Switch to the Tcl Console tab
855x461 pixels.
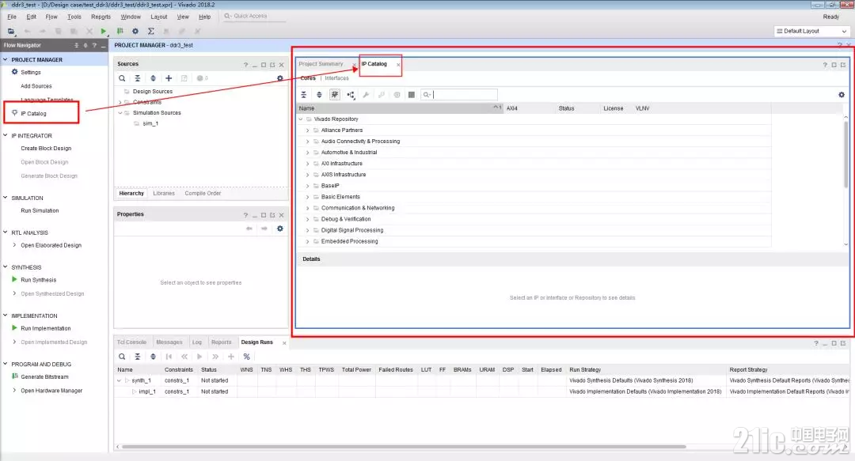131,342
